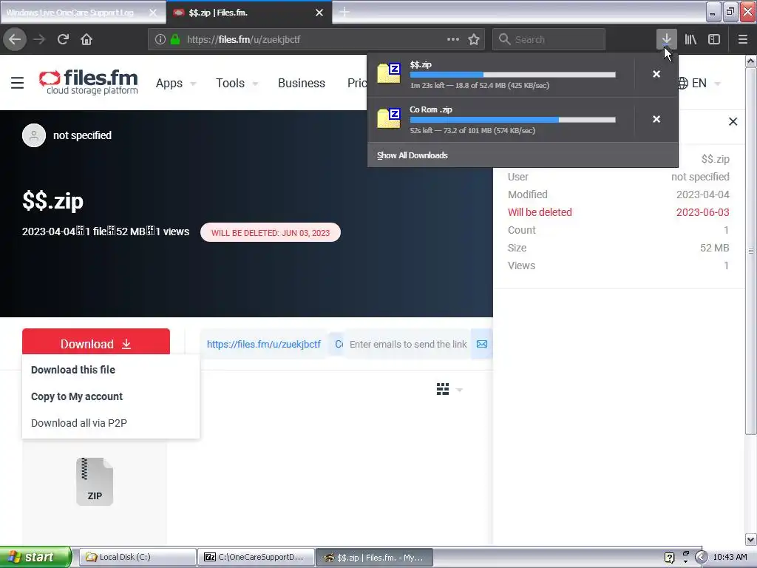Click the 'Will be deleted' label
Screen dimensions: 757x568
click(x=540, y=212)
